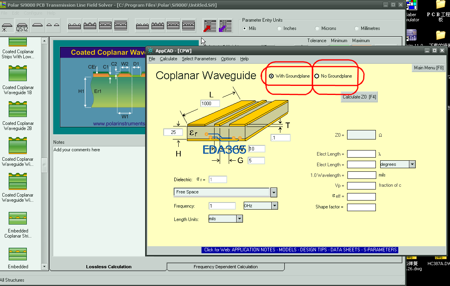Click the two small traces toolbar icon

coord(53,26)
